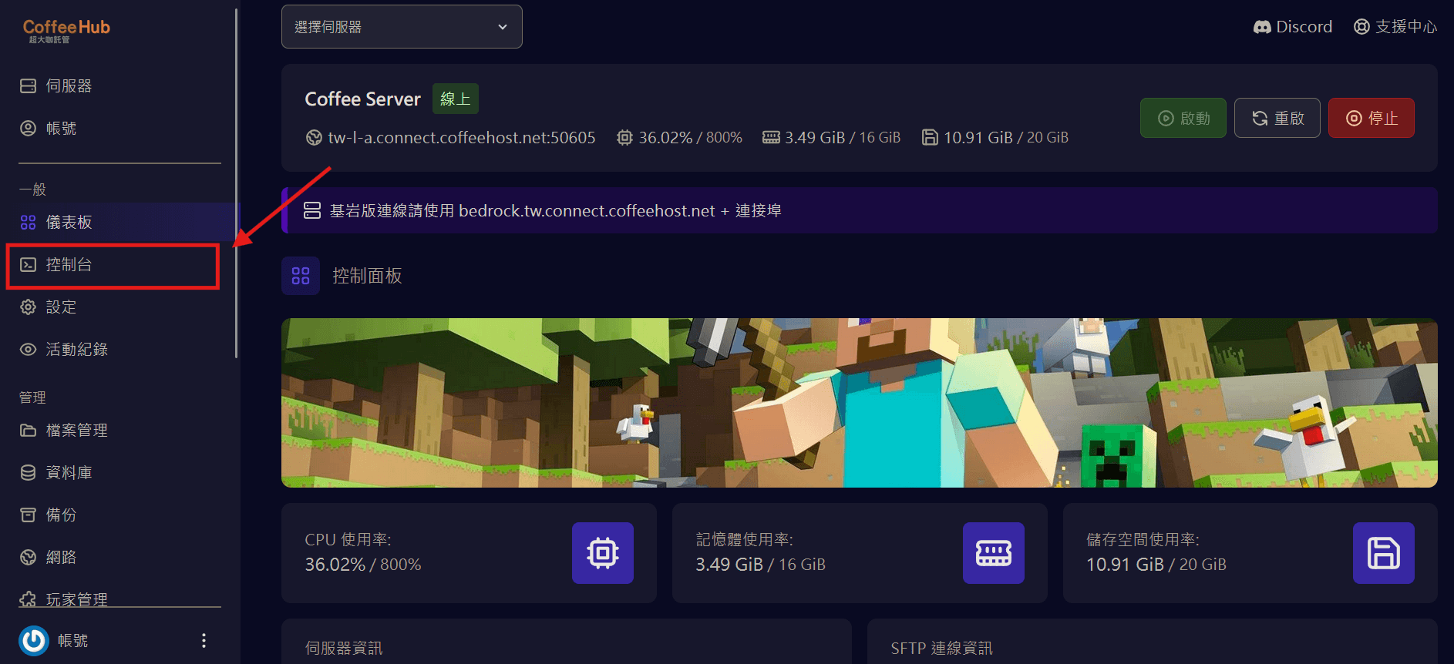Viewport: 1454px width, 664px height.
Task: Click the 一般 section label
Action: coord(32,189)
